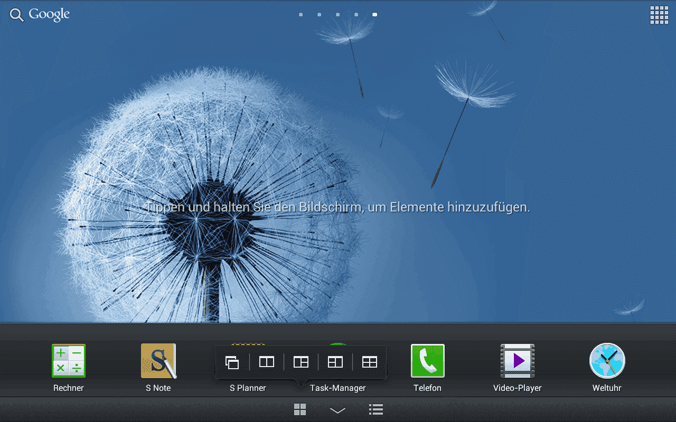Open the window layout grid button
This screenshot has height=422, width=676.
300,409
